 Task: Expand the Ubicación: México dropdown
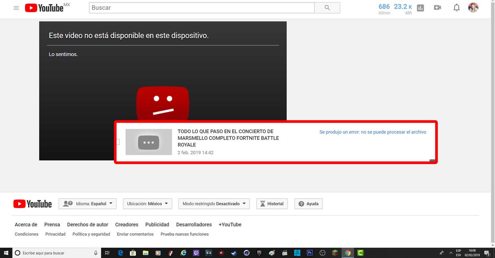point(148,204)
